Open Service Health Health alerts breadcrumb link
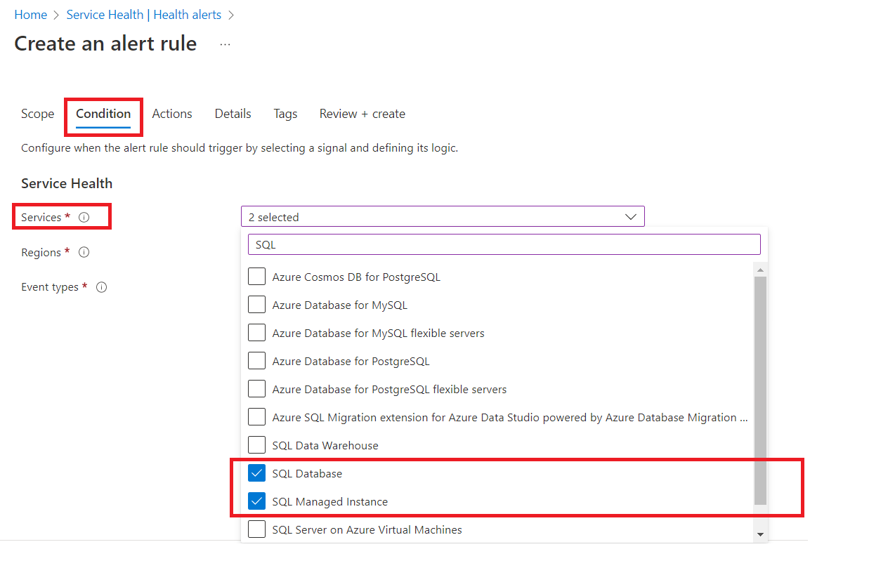 click(143, 14)
